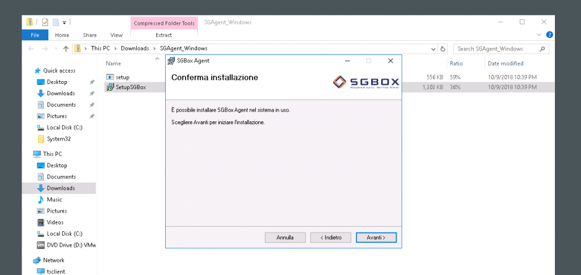Open Local Disk (C:) under This PC
Screen dimensions: 581x275
pyautogui.click(x=65, y=234)
